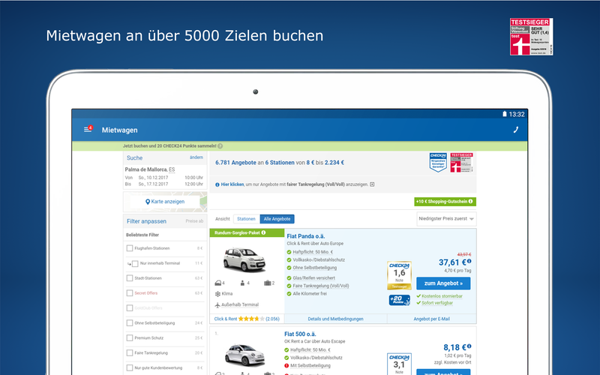Click the ändern link in Suche panel
The height and width of the screenshot is (375, 600).
pos(196,157)
